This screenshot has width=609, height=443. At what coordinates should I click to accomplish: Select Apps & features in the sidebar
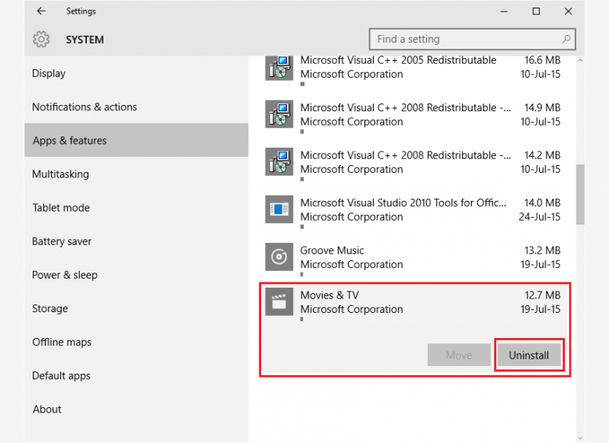136,140
